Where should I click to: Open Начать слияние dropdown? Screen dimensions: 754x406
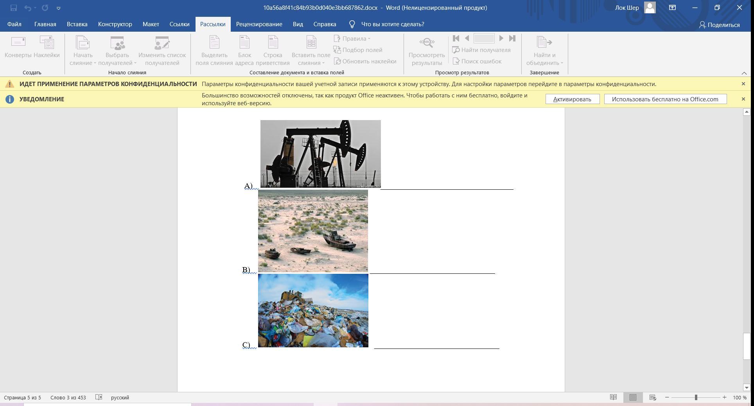83,51
